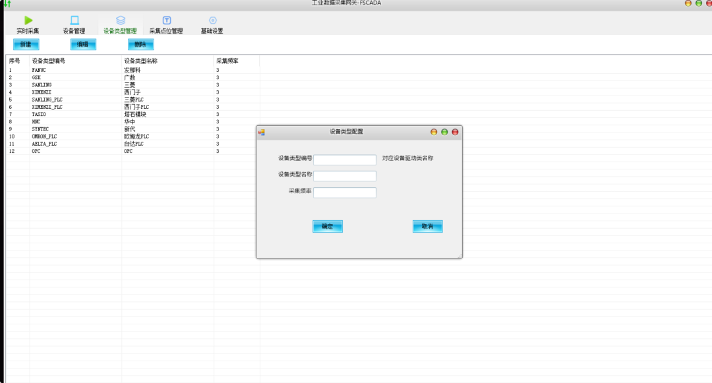
Task: Select the 实时采集 play icon
Action: point(27,19)
